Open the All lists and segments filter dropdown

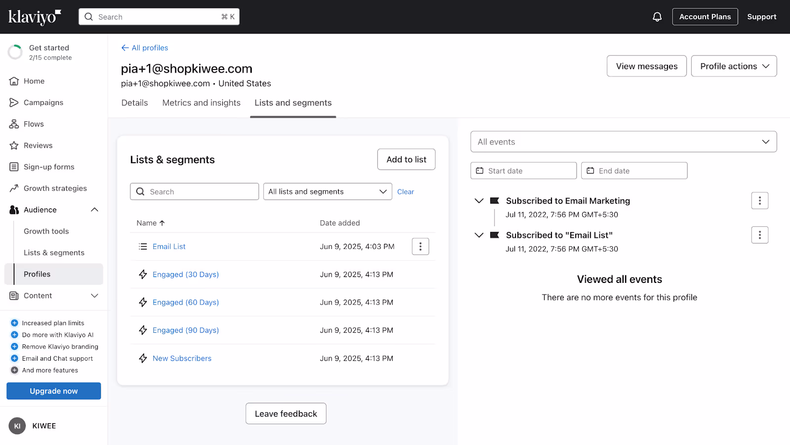coord(328,192)
